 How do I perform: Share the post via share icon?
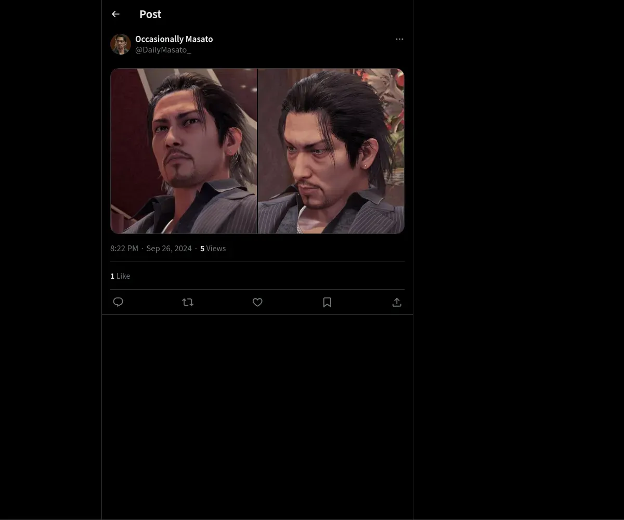click(397, 302)
